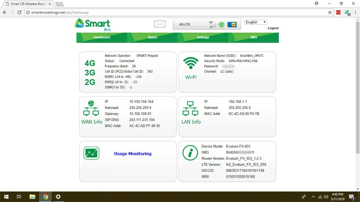The image size is (360, 202).
Task: Click the network tray icon
Action: (x=320, y=197)
